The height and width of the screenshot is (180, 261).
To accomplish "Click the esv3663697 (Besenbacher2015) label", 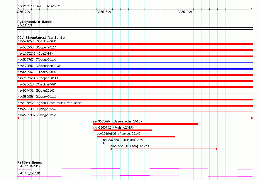I will 117,121.
